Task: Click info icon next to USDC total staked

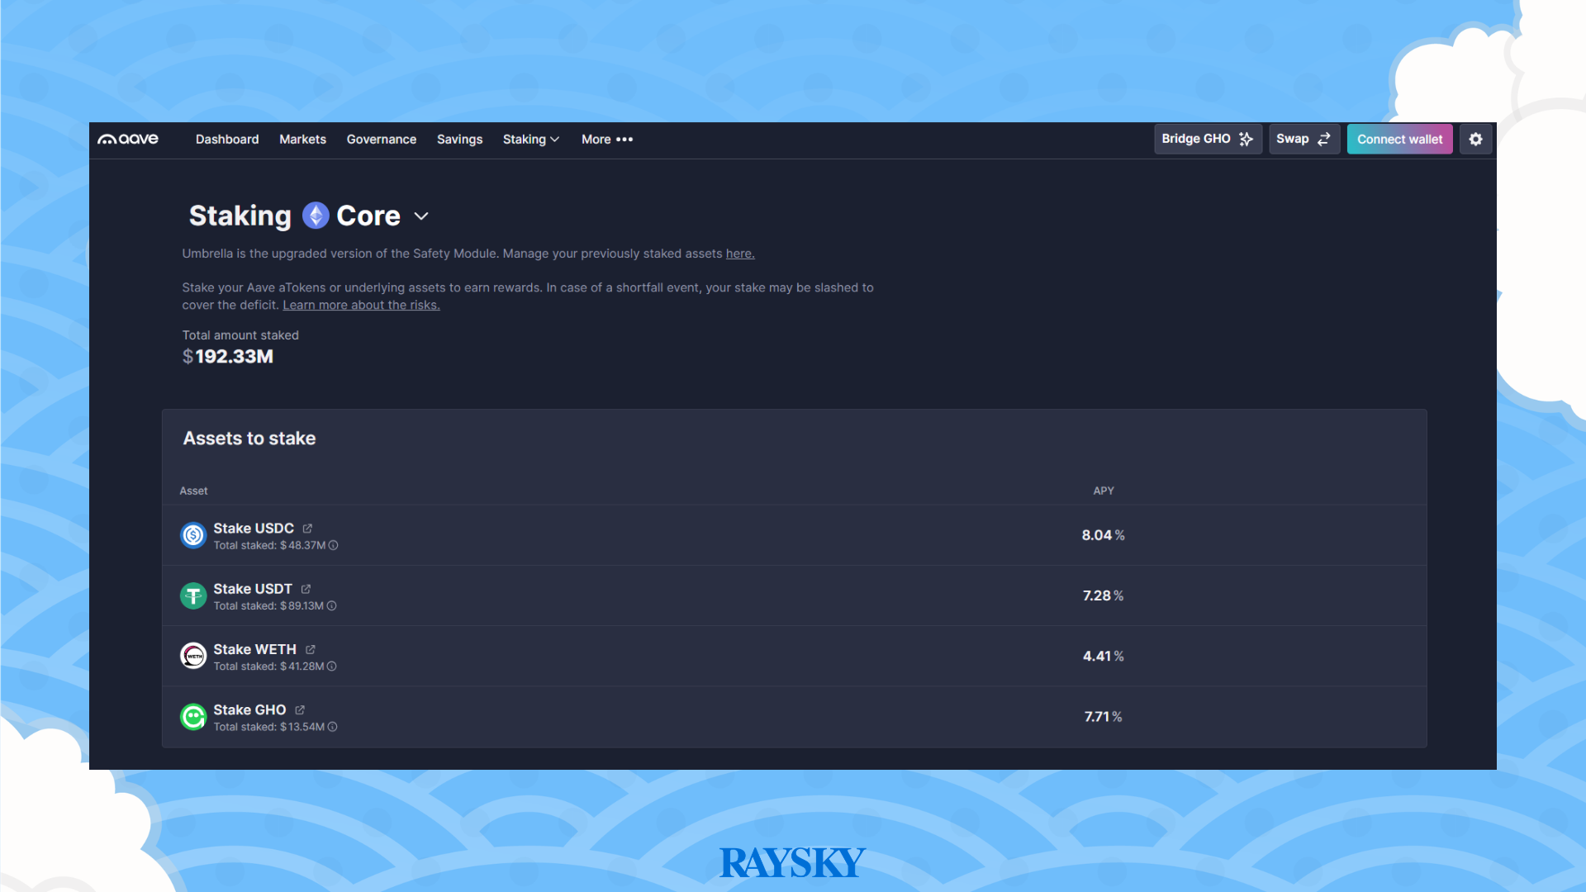Action: (333, 545)
